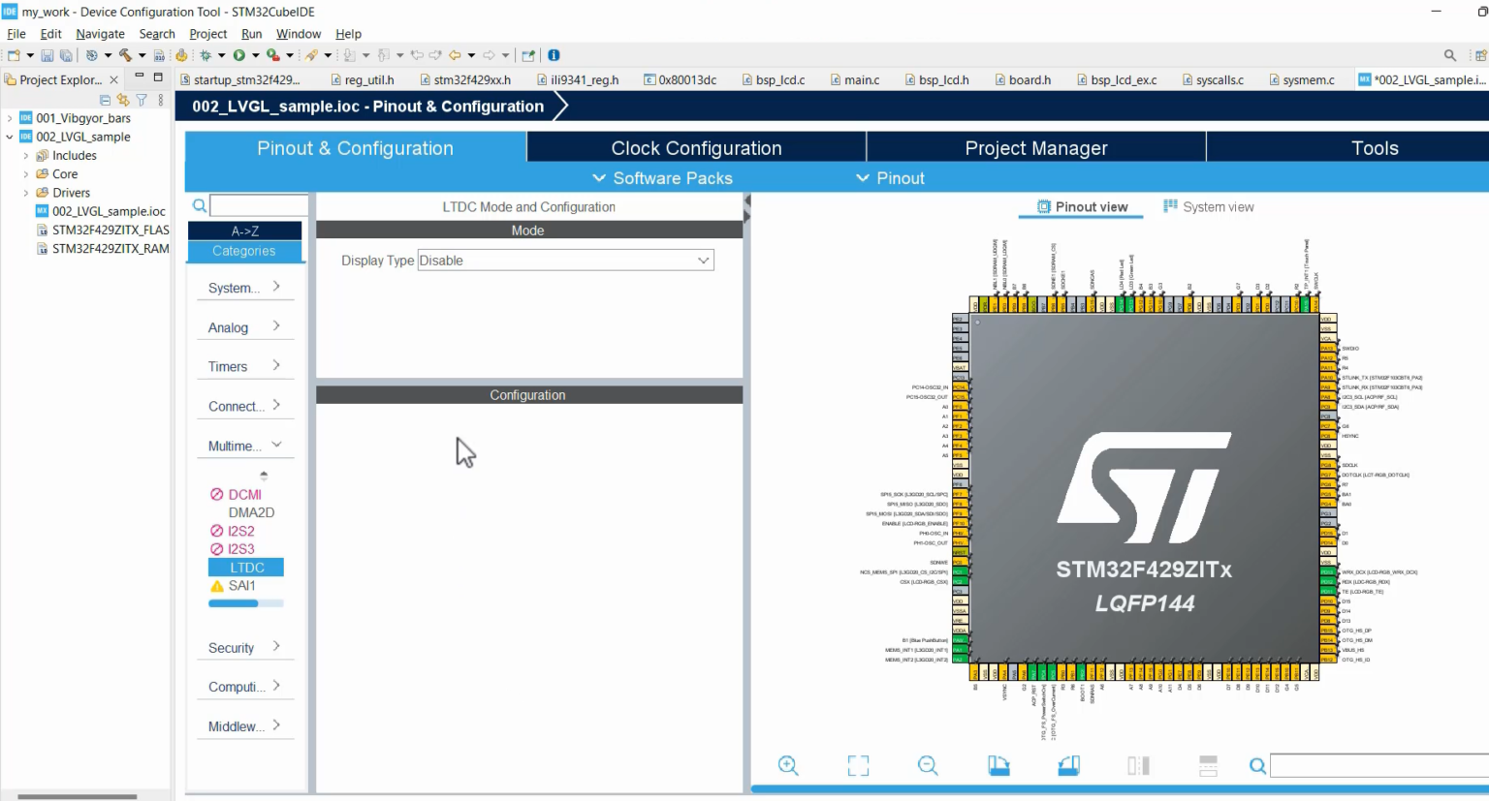Click into the pin search field below the chip
The image size is (1489, 801).
point(1379,766)
